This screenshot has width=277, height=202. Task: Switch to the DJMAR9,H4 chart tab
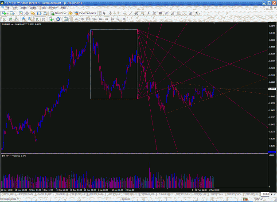[165, 194]
